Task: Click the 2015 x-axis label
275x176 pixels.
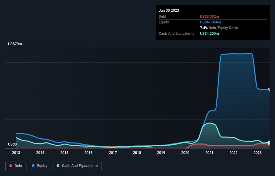Action: click(64, 153)
